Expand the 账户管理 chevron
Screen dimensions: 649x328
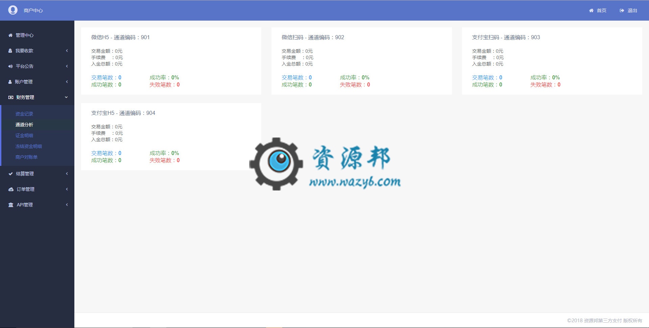coord(67,82)
